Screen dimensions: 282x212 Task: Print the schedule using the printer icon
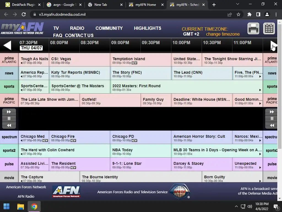pyautogui.click(x=253, y=28)
